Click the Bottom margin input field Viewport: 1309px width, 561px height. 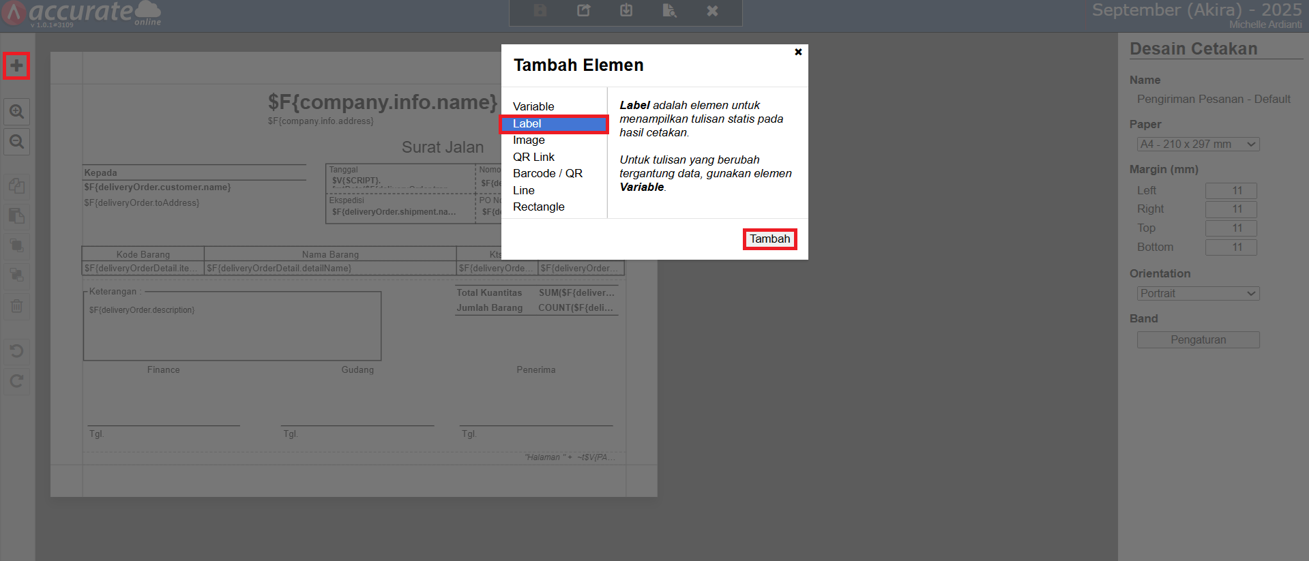pos(1231,247)
